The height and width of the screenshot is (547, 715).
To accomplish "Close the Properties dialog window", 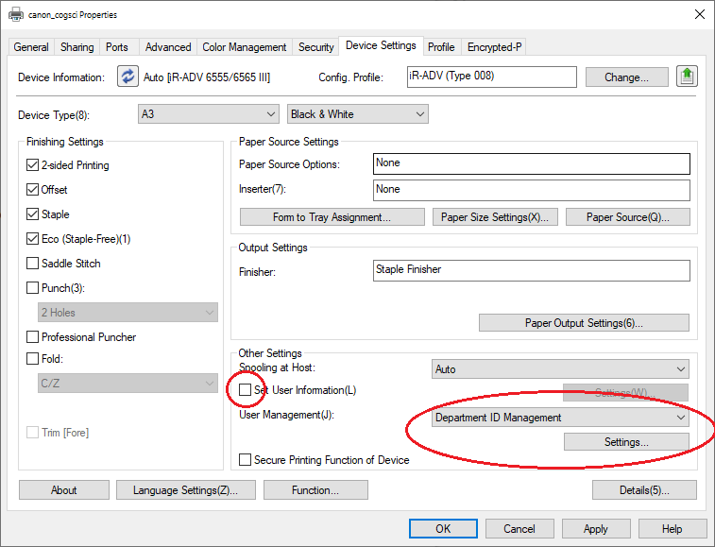I will (698, 15).
